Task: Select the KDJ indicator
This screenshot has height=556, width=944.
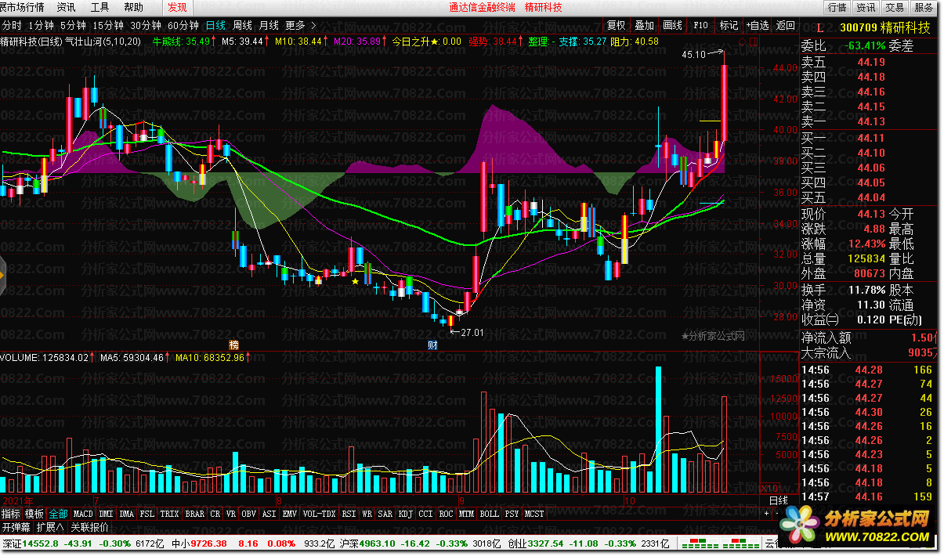Action: [405, 514]
